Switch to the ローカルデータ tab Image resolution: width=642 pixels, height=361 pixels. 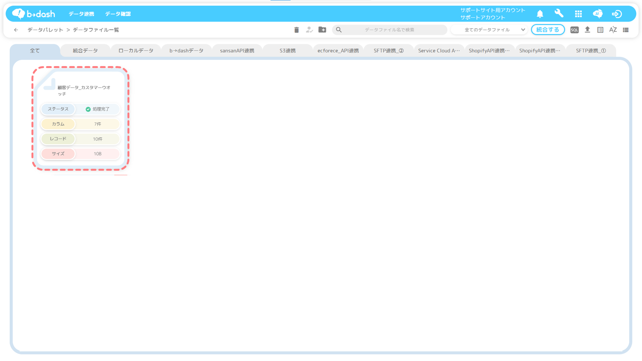(136, 51)
